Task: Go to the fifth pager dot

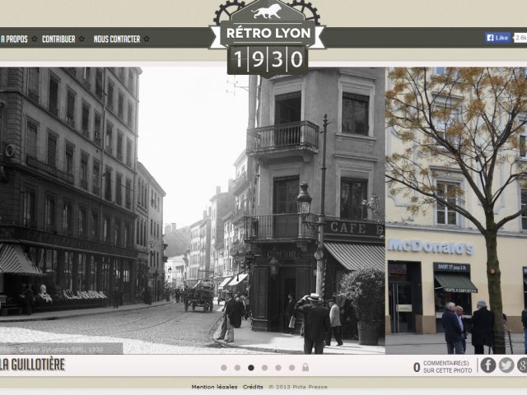Action: click(x=277, y=367)
